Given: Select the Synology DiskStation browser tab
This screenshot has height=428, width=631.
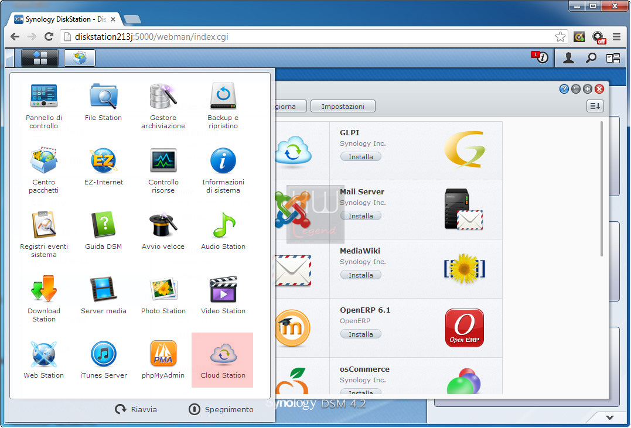Looking at the screenshot, I should pos(64,19).
